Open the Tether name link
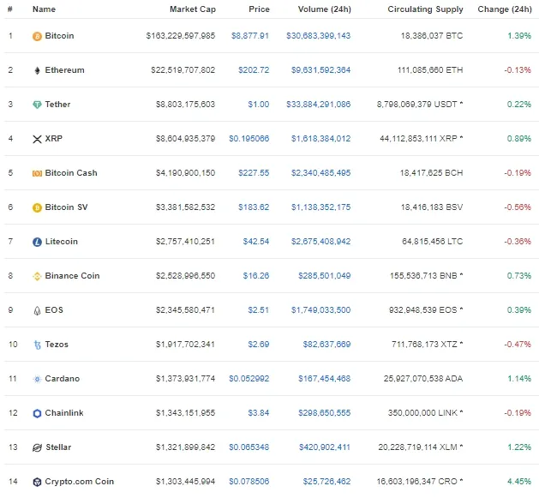Viewport: 539px width, 498px height. 57,105
